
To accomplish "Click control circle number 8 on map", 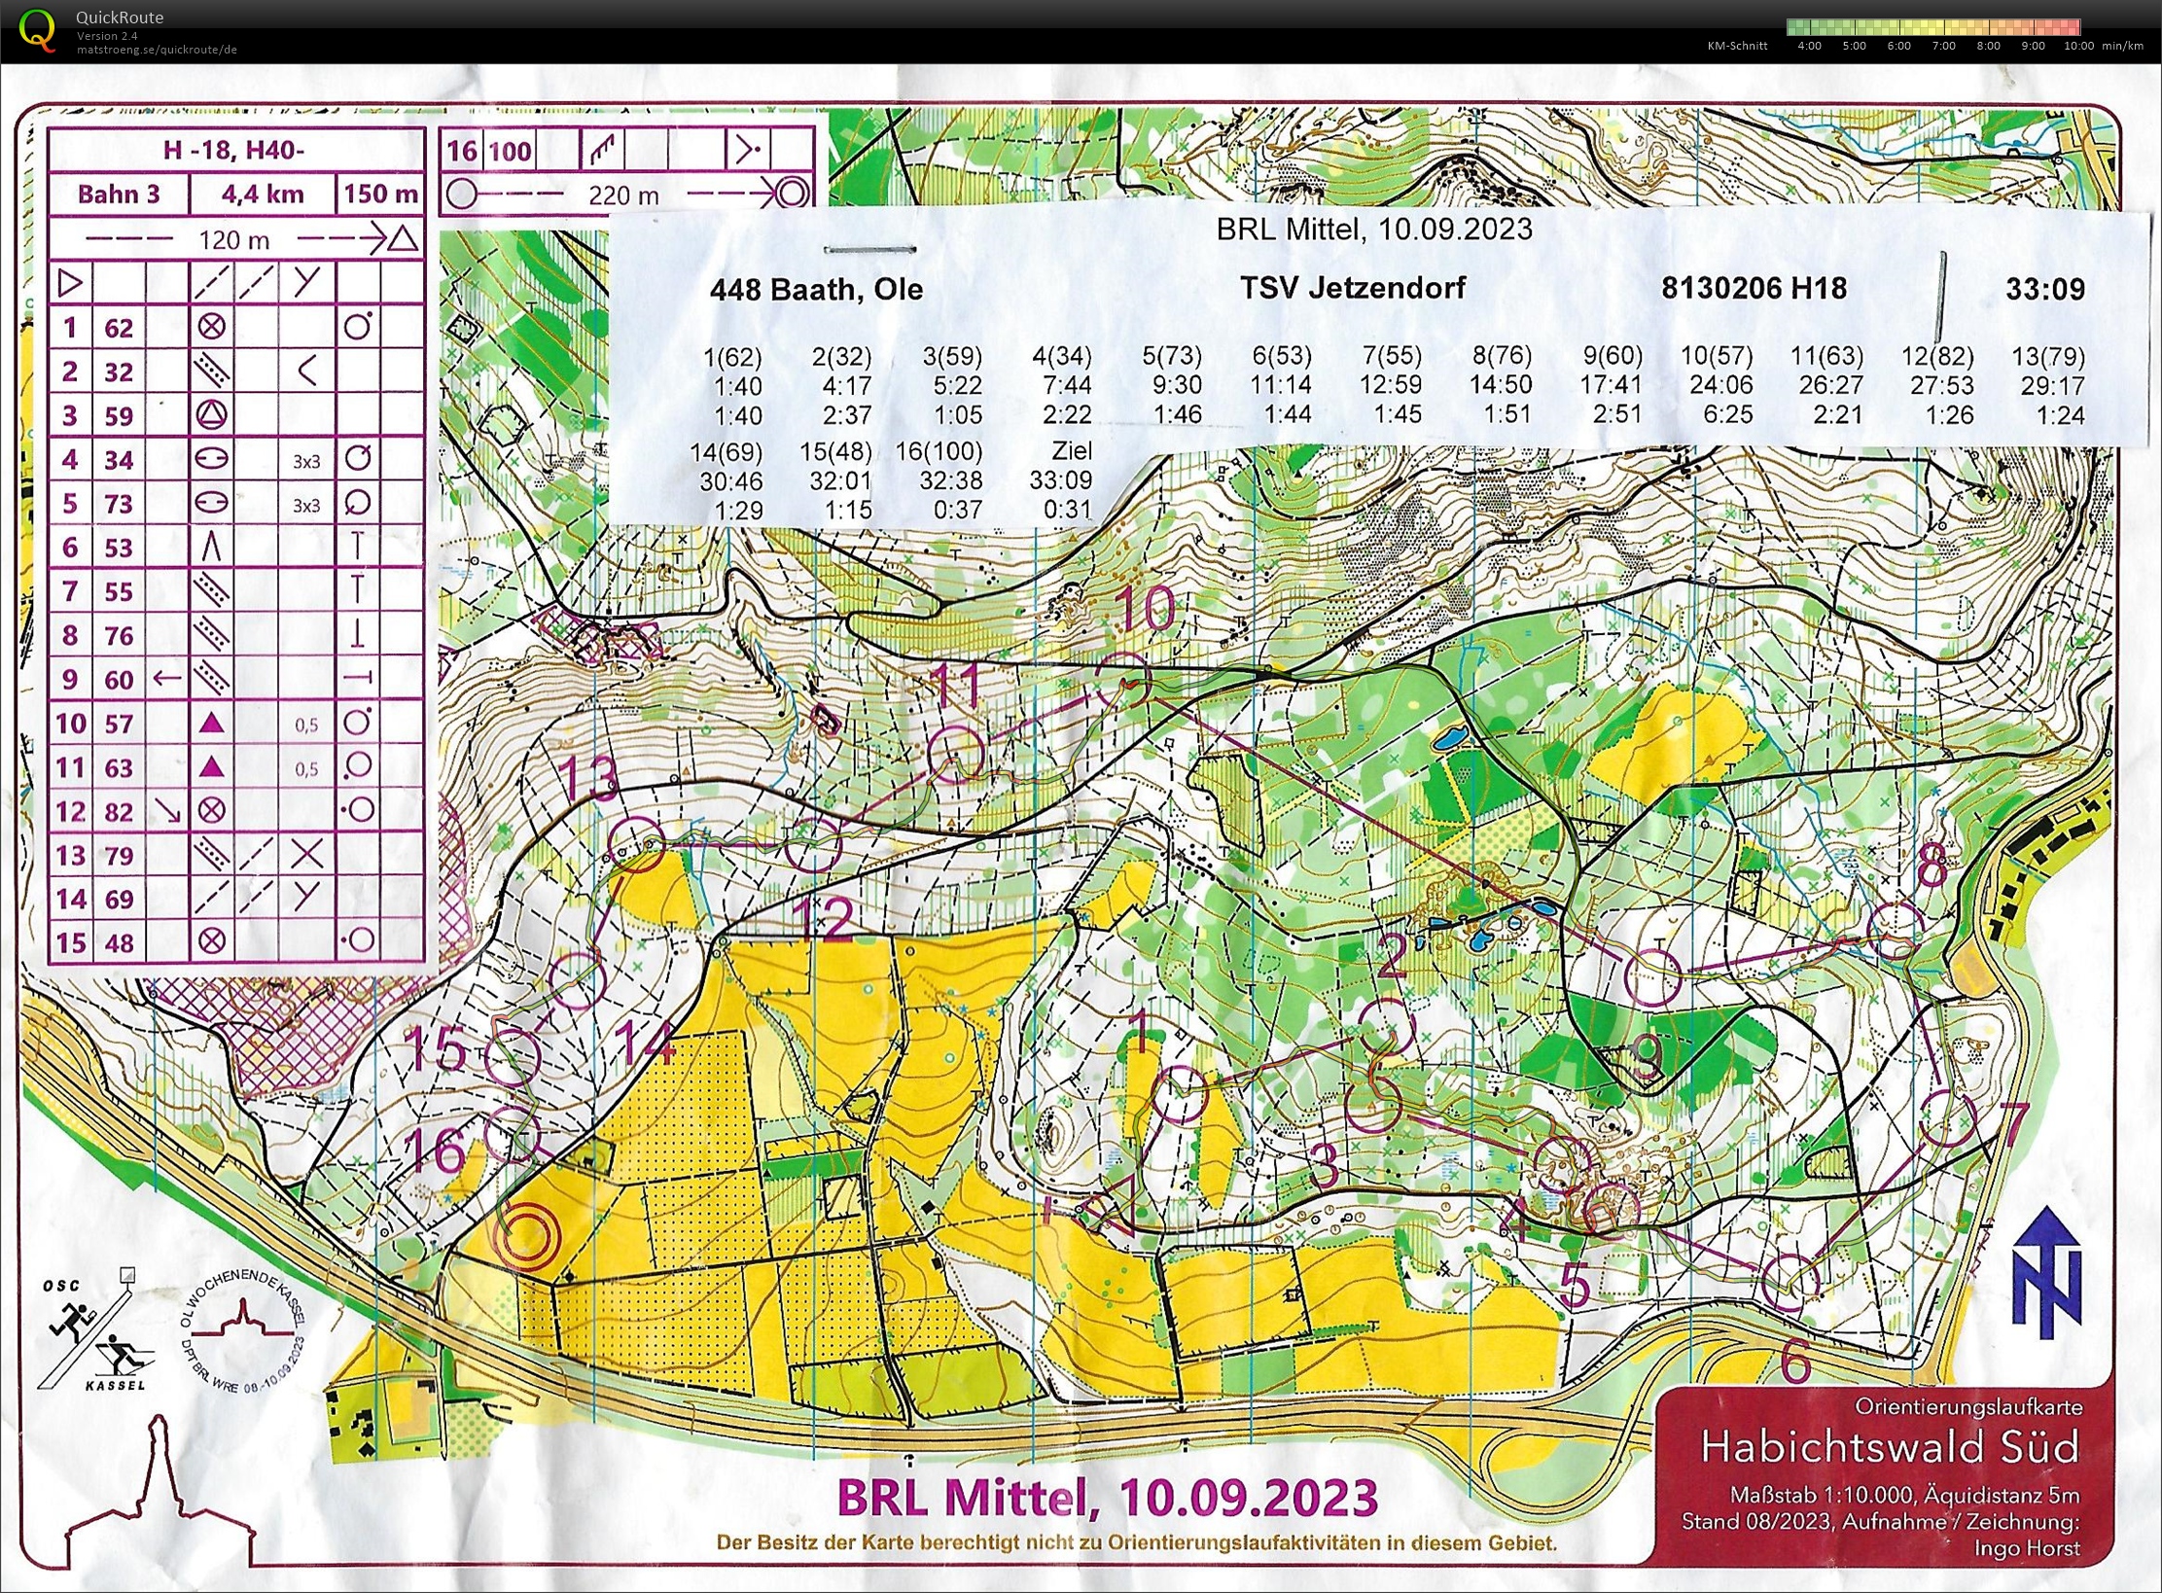I will [x=1896, y=929].
